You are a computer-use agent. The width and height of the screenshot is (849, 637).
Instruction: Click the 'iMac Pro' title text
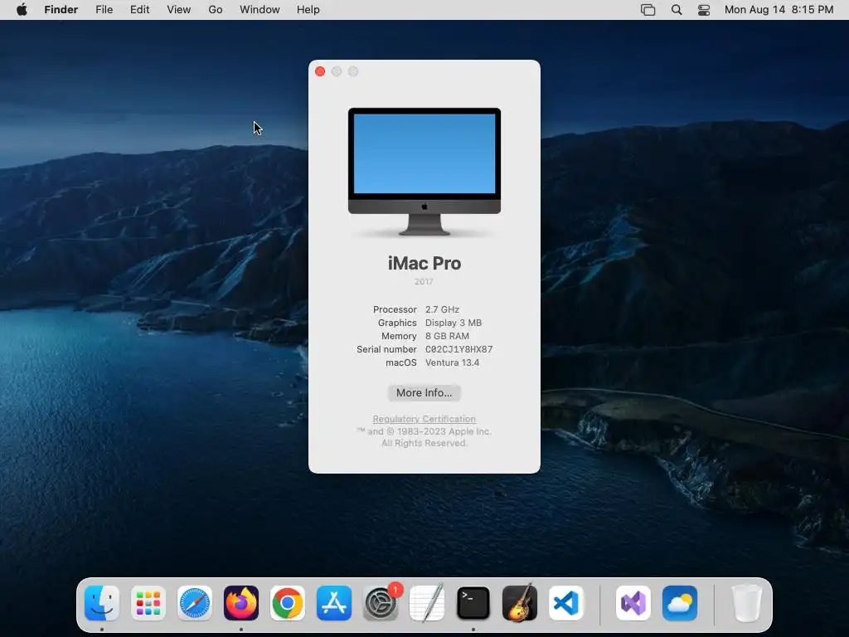(424, 263)
